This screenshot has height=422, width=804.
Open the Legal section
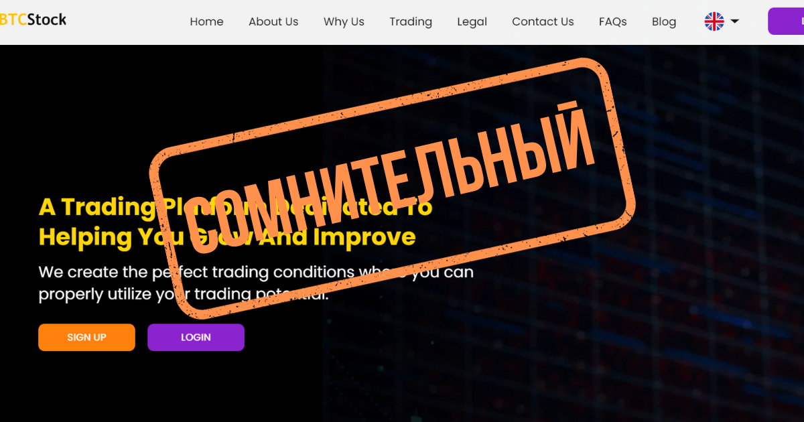point(472,21)
